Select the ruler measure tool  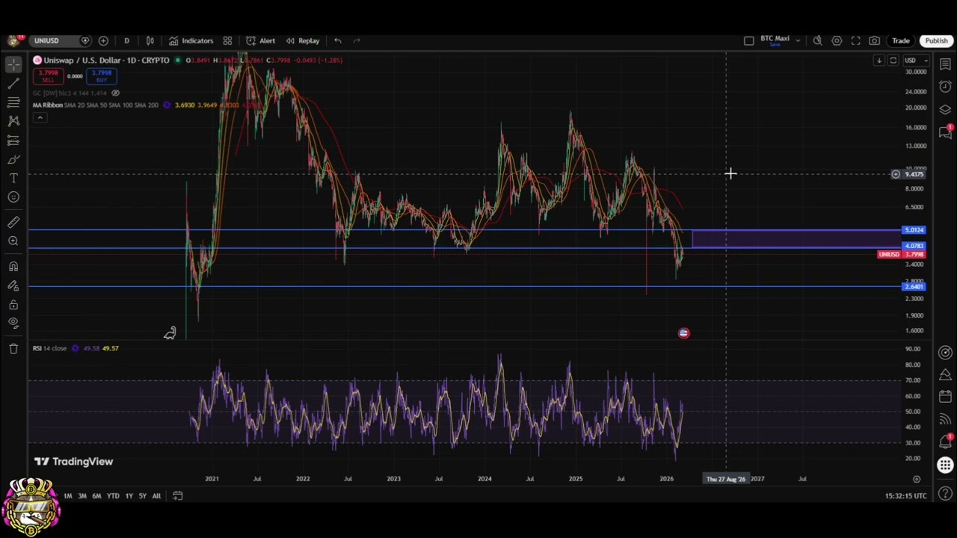[13, 222]
